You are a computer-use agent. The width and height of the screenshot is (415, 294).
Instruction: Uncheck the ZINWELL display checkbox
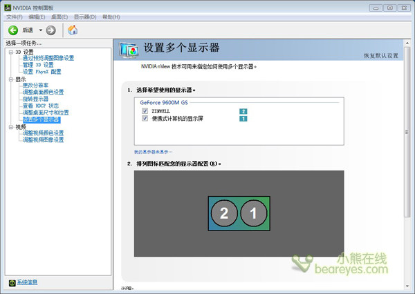click(145, 111)
